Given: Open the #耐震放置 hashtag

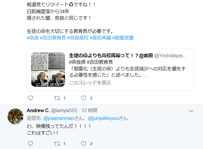Looking at the screenshot, I should [123, 38].
